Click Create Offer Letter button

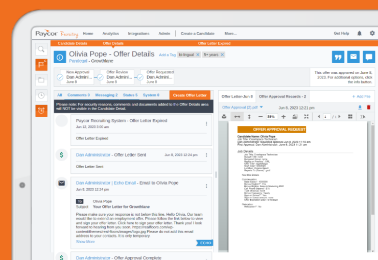point(190,95)
